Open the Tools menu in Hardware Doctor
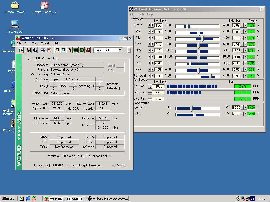The width and height of the screenshot is (270, 202). pyautogui.click(x=141, y=14)
